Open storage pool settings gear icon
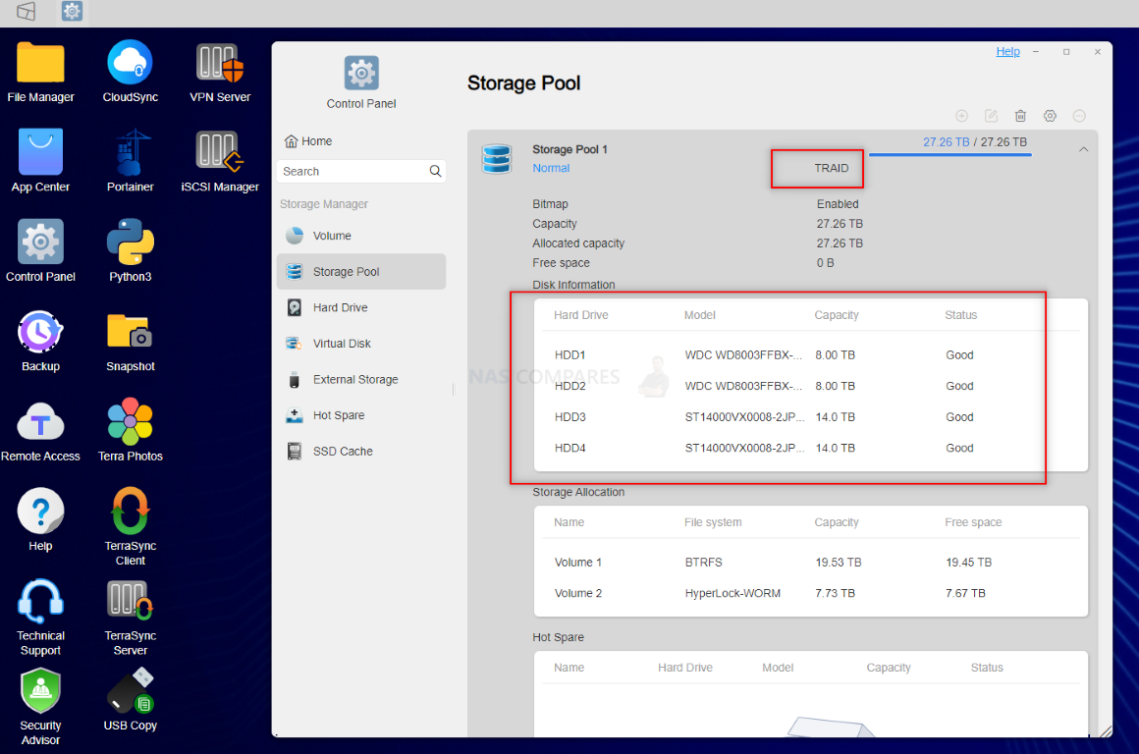 click(1050, 116)
